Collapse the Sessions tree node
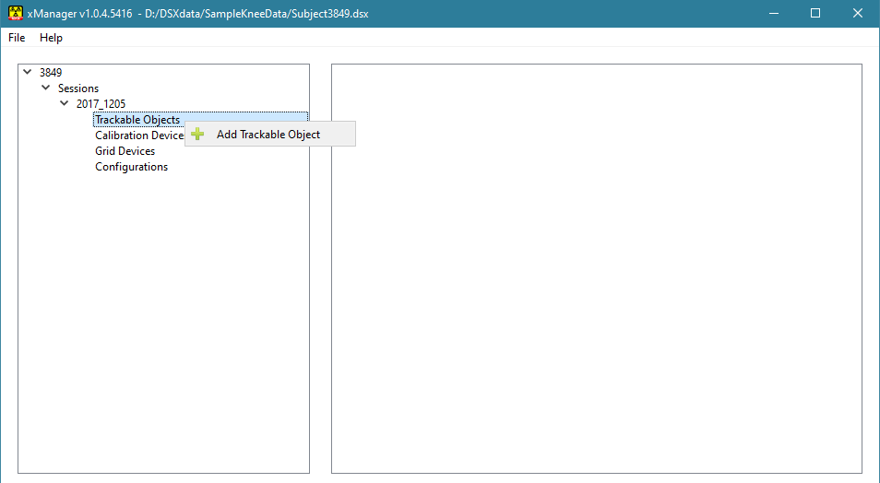 coord(46,88)
